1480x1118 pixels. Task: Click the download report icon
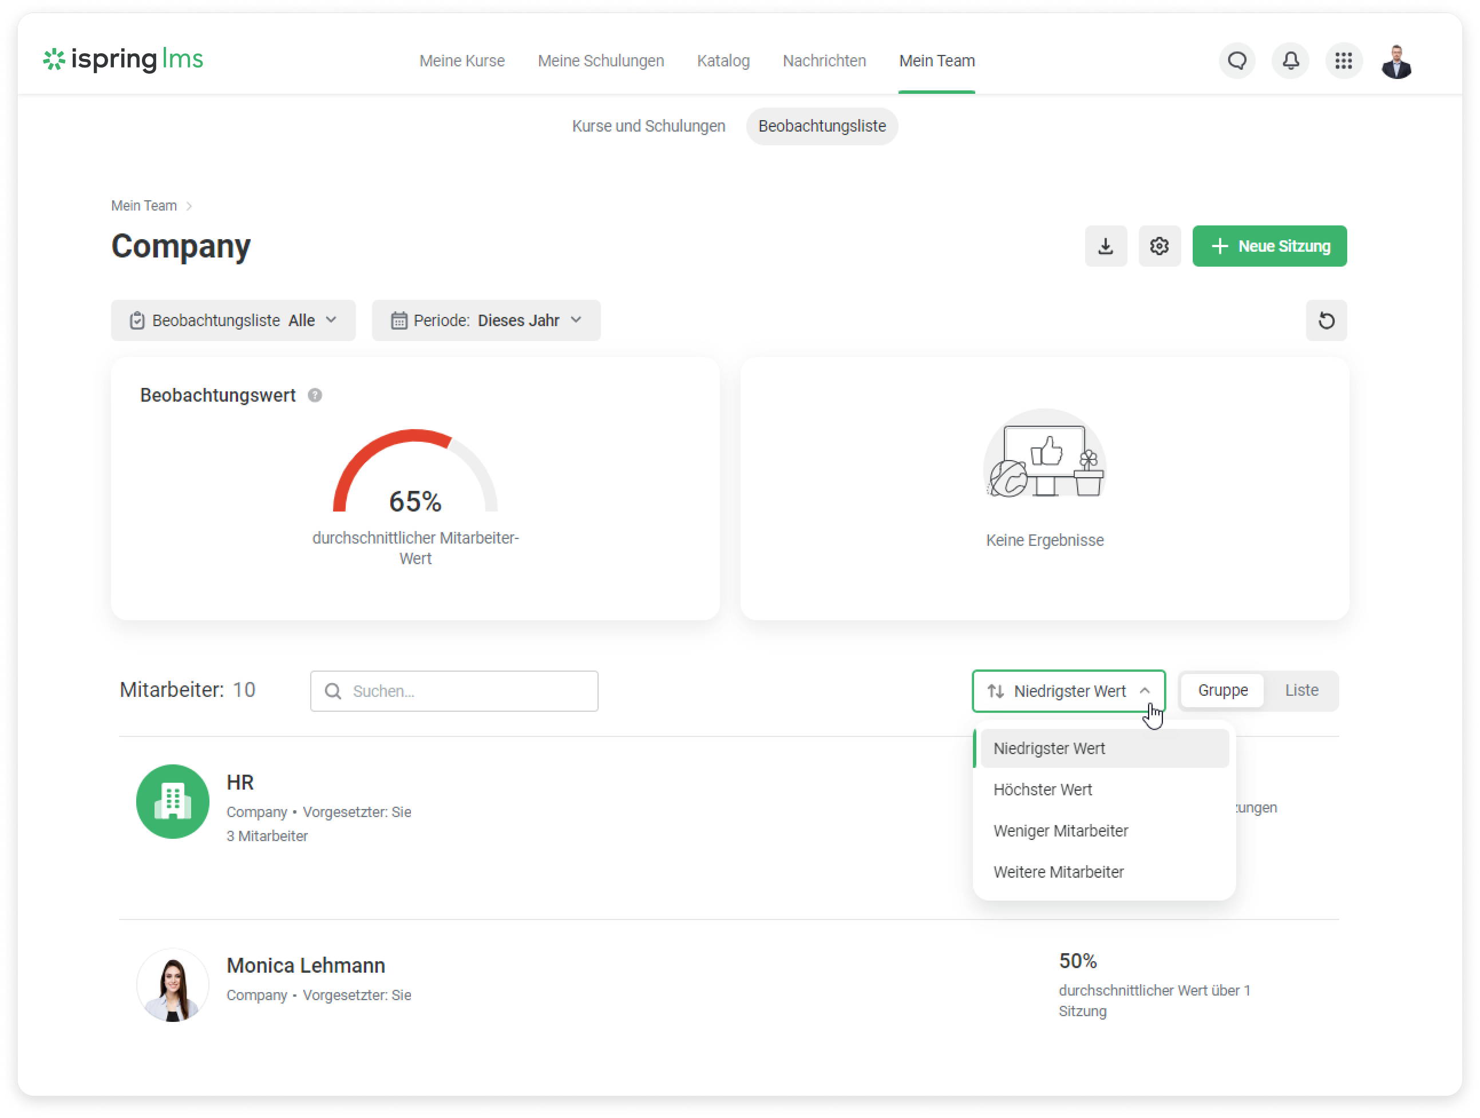tap(1105, 246)
